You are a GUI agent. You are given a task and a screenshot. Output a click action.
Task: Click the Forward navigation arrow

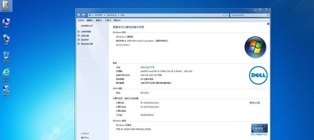[83, 15]
